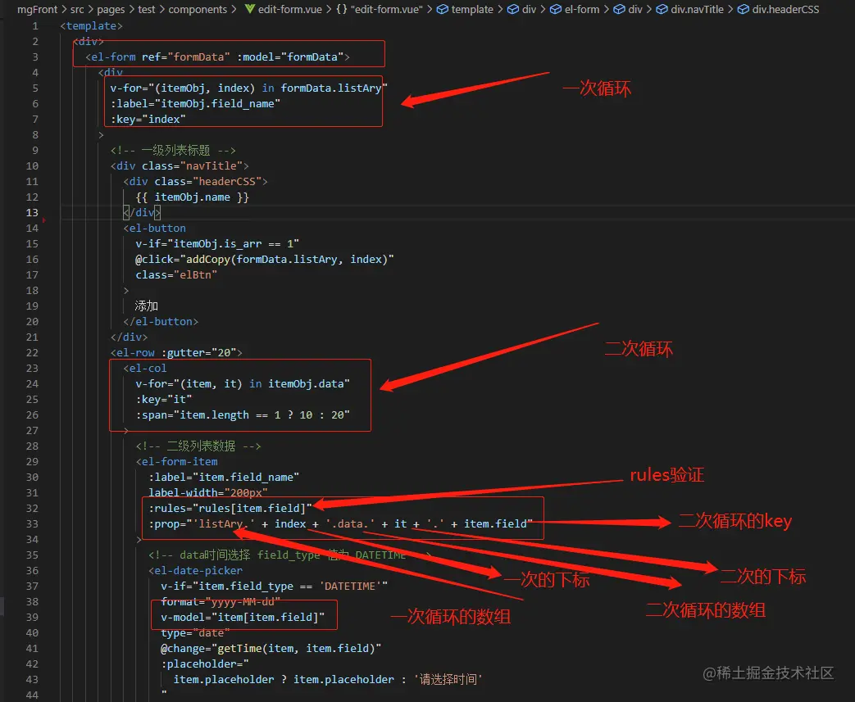This screenshot has height=702, width=855.
Task: Click the addCopy click handler text
Action: [265, 260]
